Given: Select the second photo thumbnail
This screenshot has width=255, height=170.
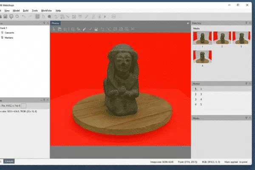Looking at the screenshot, I should tap(221, 38).
